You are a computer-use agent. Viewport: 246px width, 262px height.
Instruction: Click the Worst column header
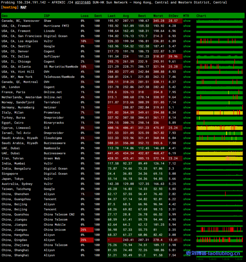pos(158,16)
